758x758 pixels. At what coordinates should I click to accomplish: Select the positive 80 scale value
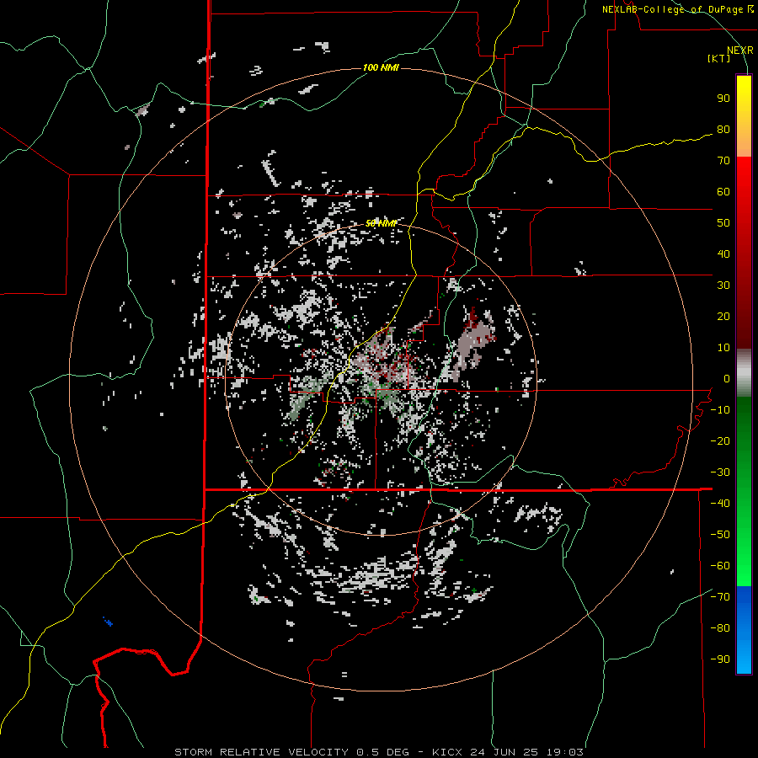click(x=723, y=130)
